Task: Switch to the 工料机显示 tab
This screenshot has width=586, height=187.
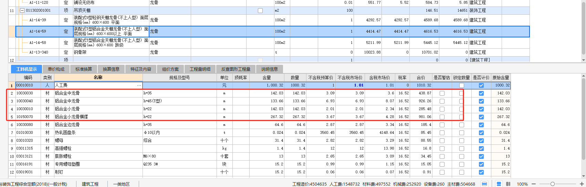Action: 27,69
